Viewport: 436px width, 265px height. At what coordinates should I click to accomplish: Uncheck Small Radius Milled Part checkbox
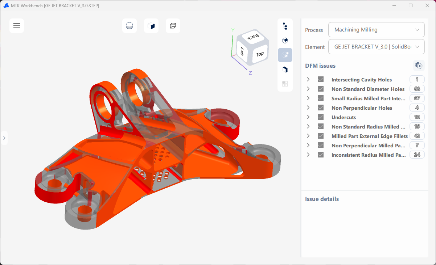321,98
